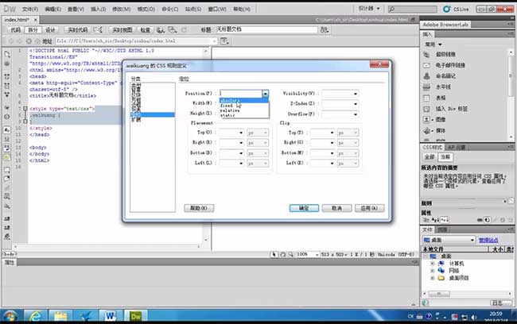Image resolution: width=517 pixels, height=324 pixels.
Task: Click the 帮助 (Help) button
Action: pos(199,207)
